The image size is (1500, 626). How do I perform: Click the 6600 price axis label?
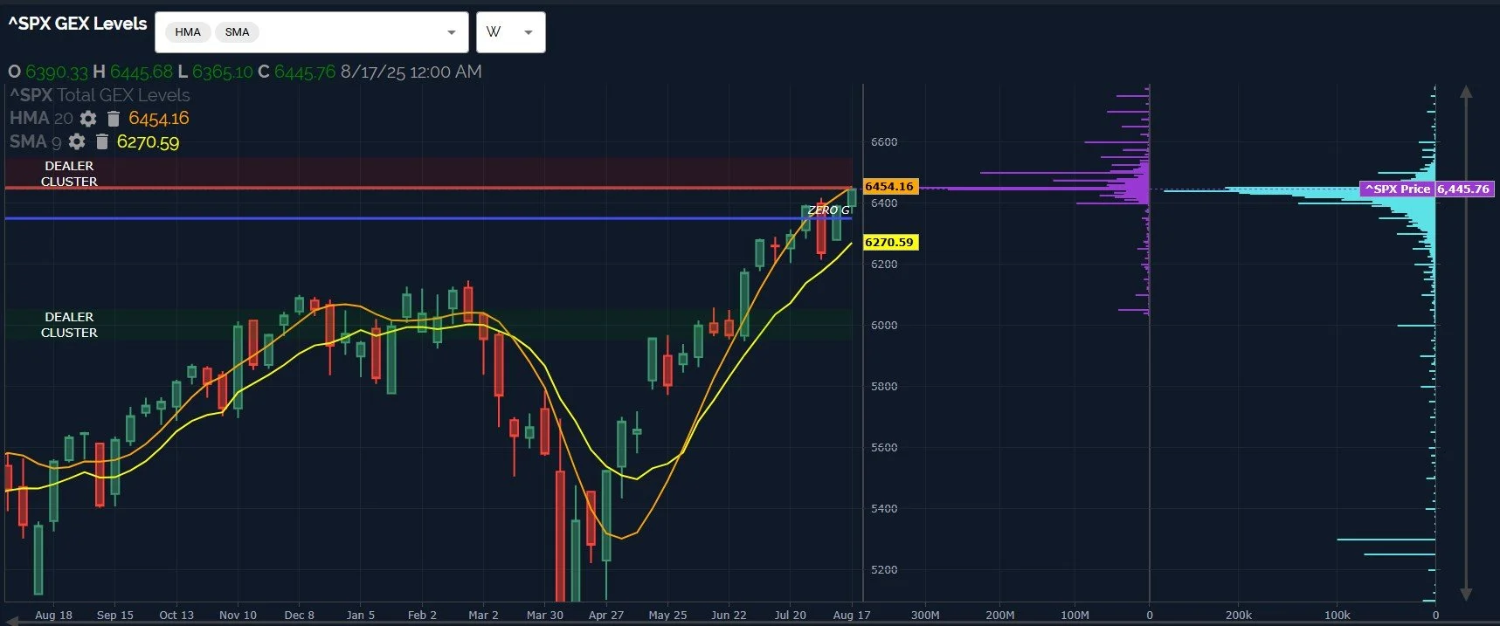[884, 141]
